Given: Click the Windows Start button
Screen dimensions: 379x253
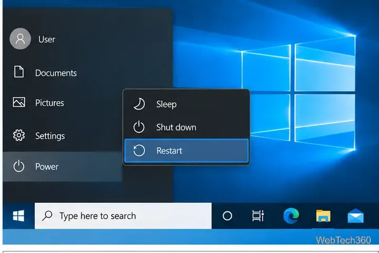Looking at the screenshot, I should tap(18, 216).
